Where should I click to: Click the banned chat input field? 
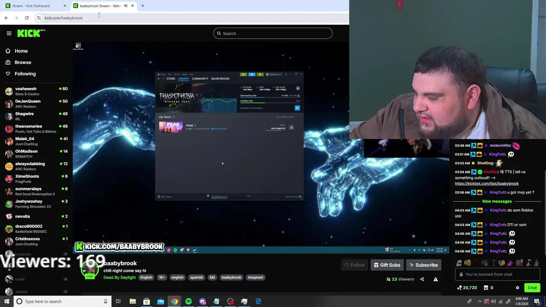coord(497,275)
